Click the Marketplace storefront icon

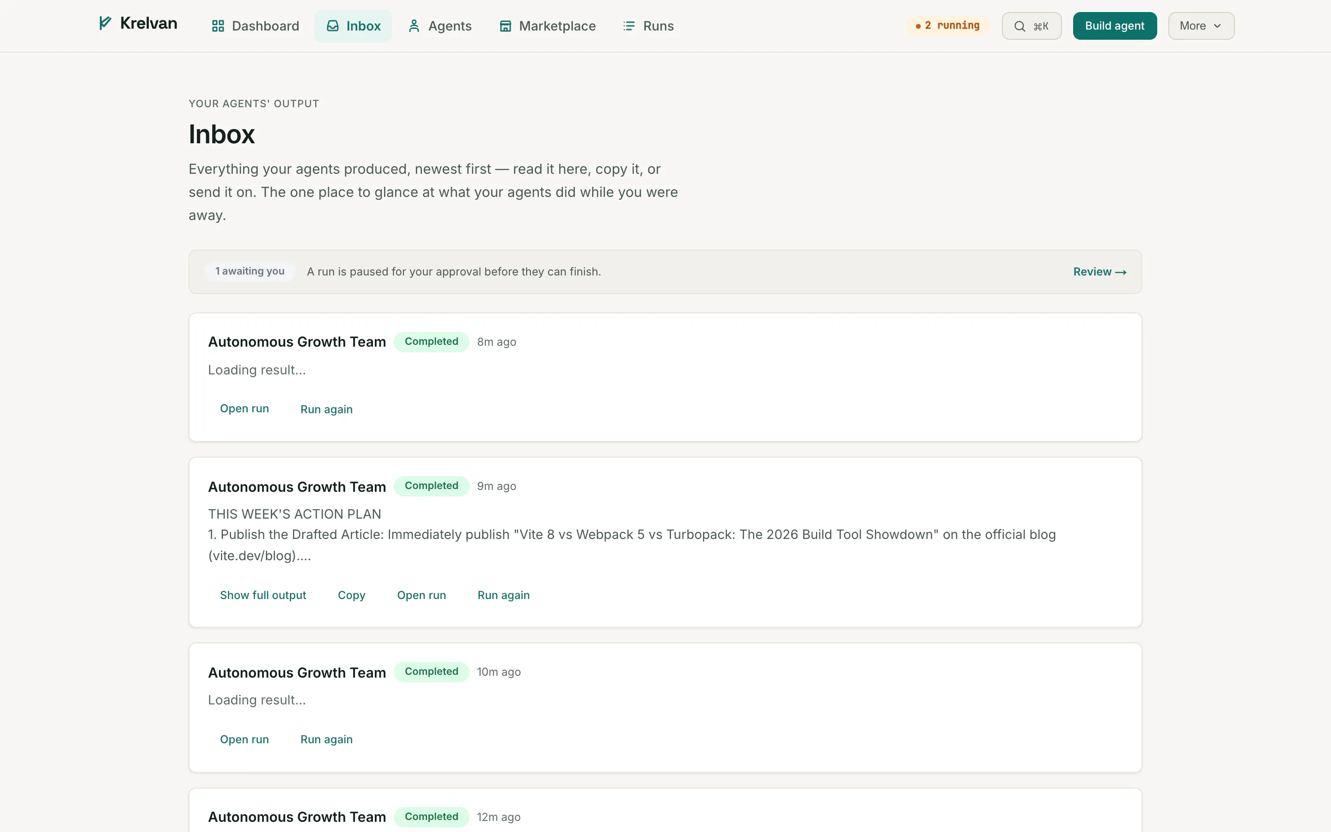pyautogui.click(x=506, y=26)
